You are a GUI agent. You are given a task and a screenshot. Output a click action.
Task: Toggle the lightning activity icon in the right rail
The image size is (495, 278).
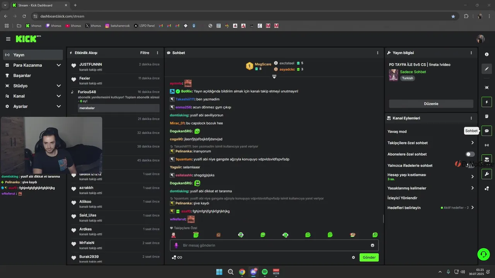coord(486,102)
